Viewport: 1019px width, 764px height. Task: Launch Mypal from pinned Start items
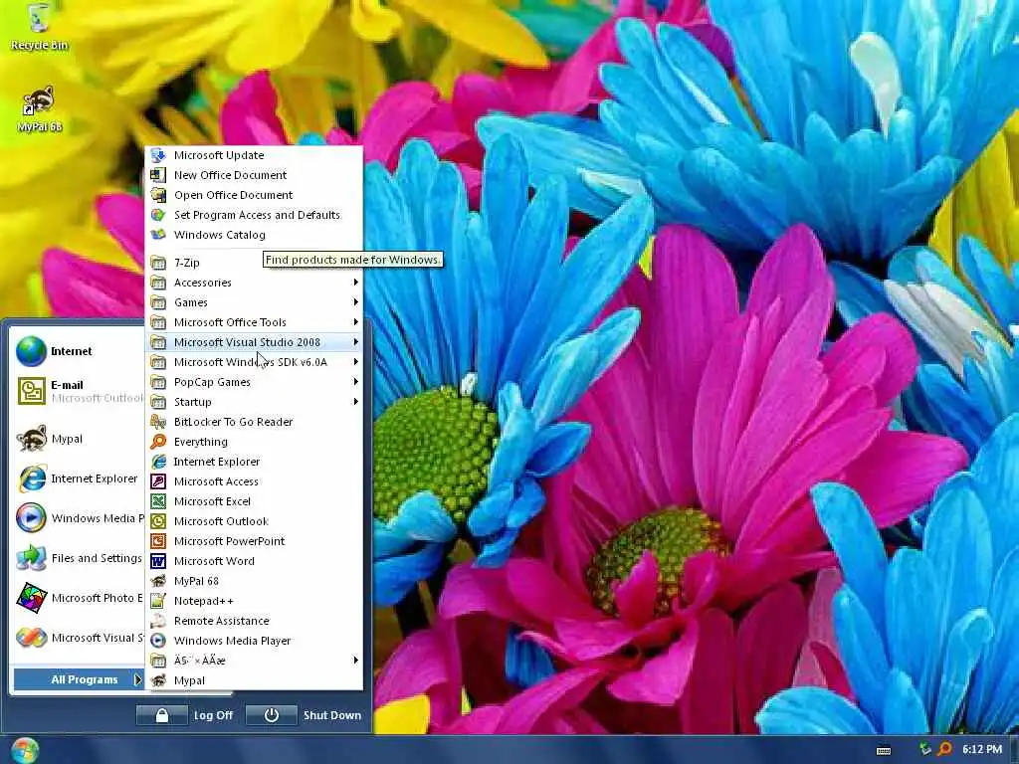79,439
